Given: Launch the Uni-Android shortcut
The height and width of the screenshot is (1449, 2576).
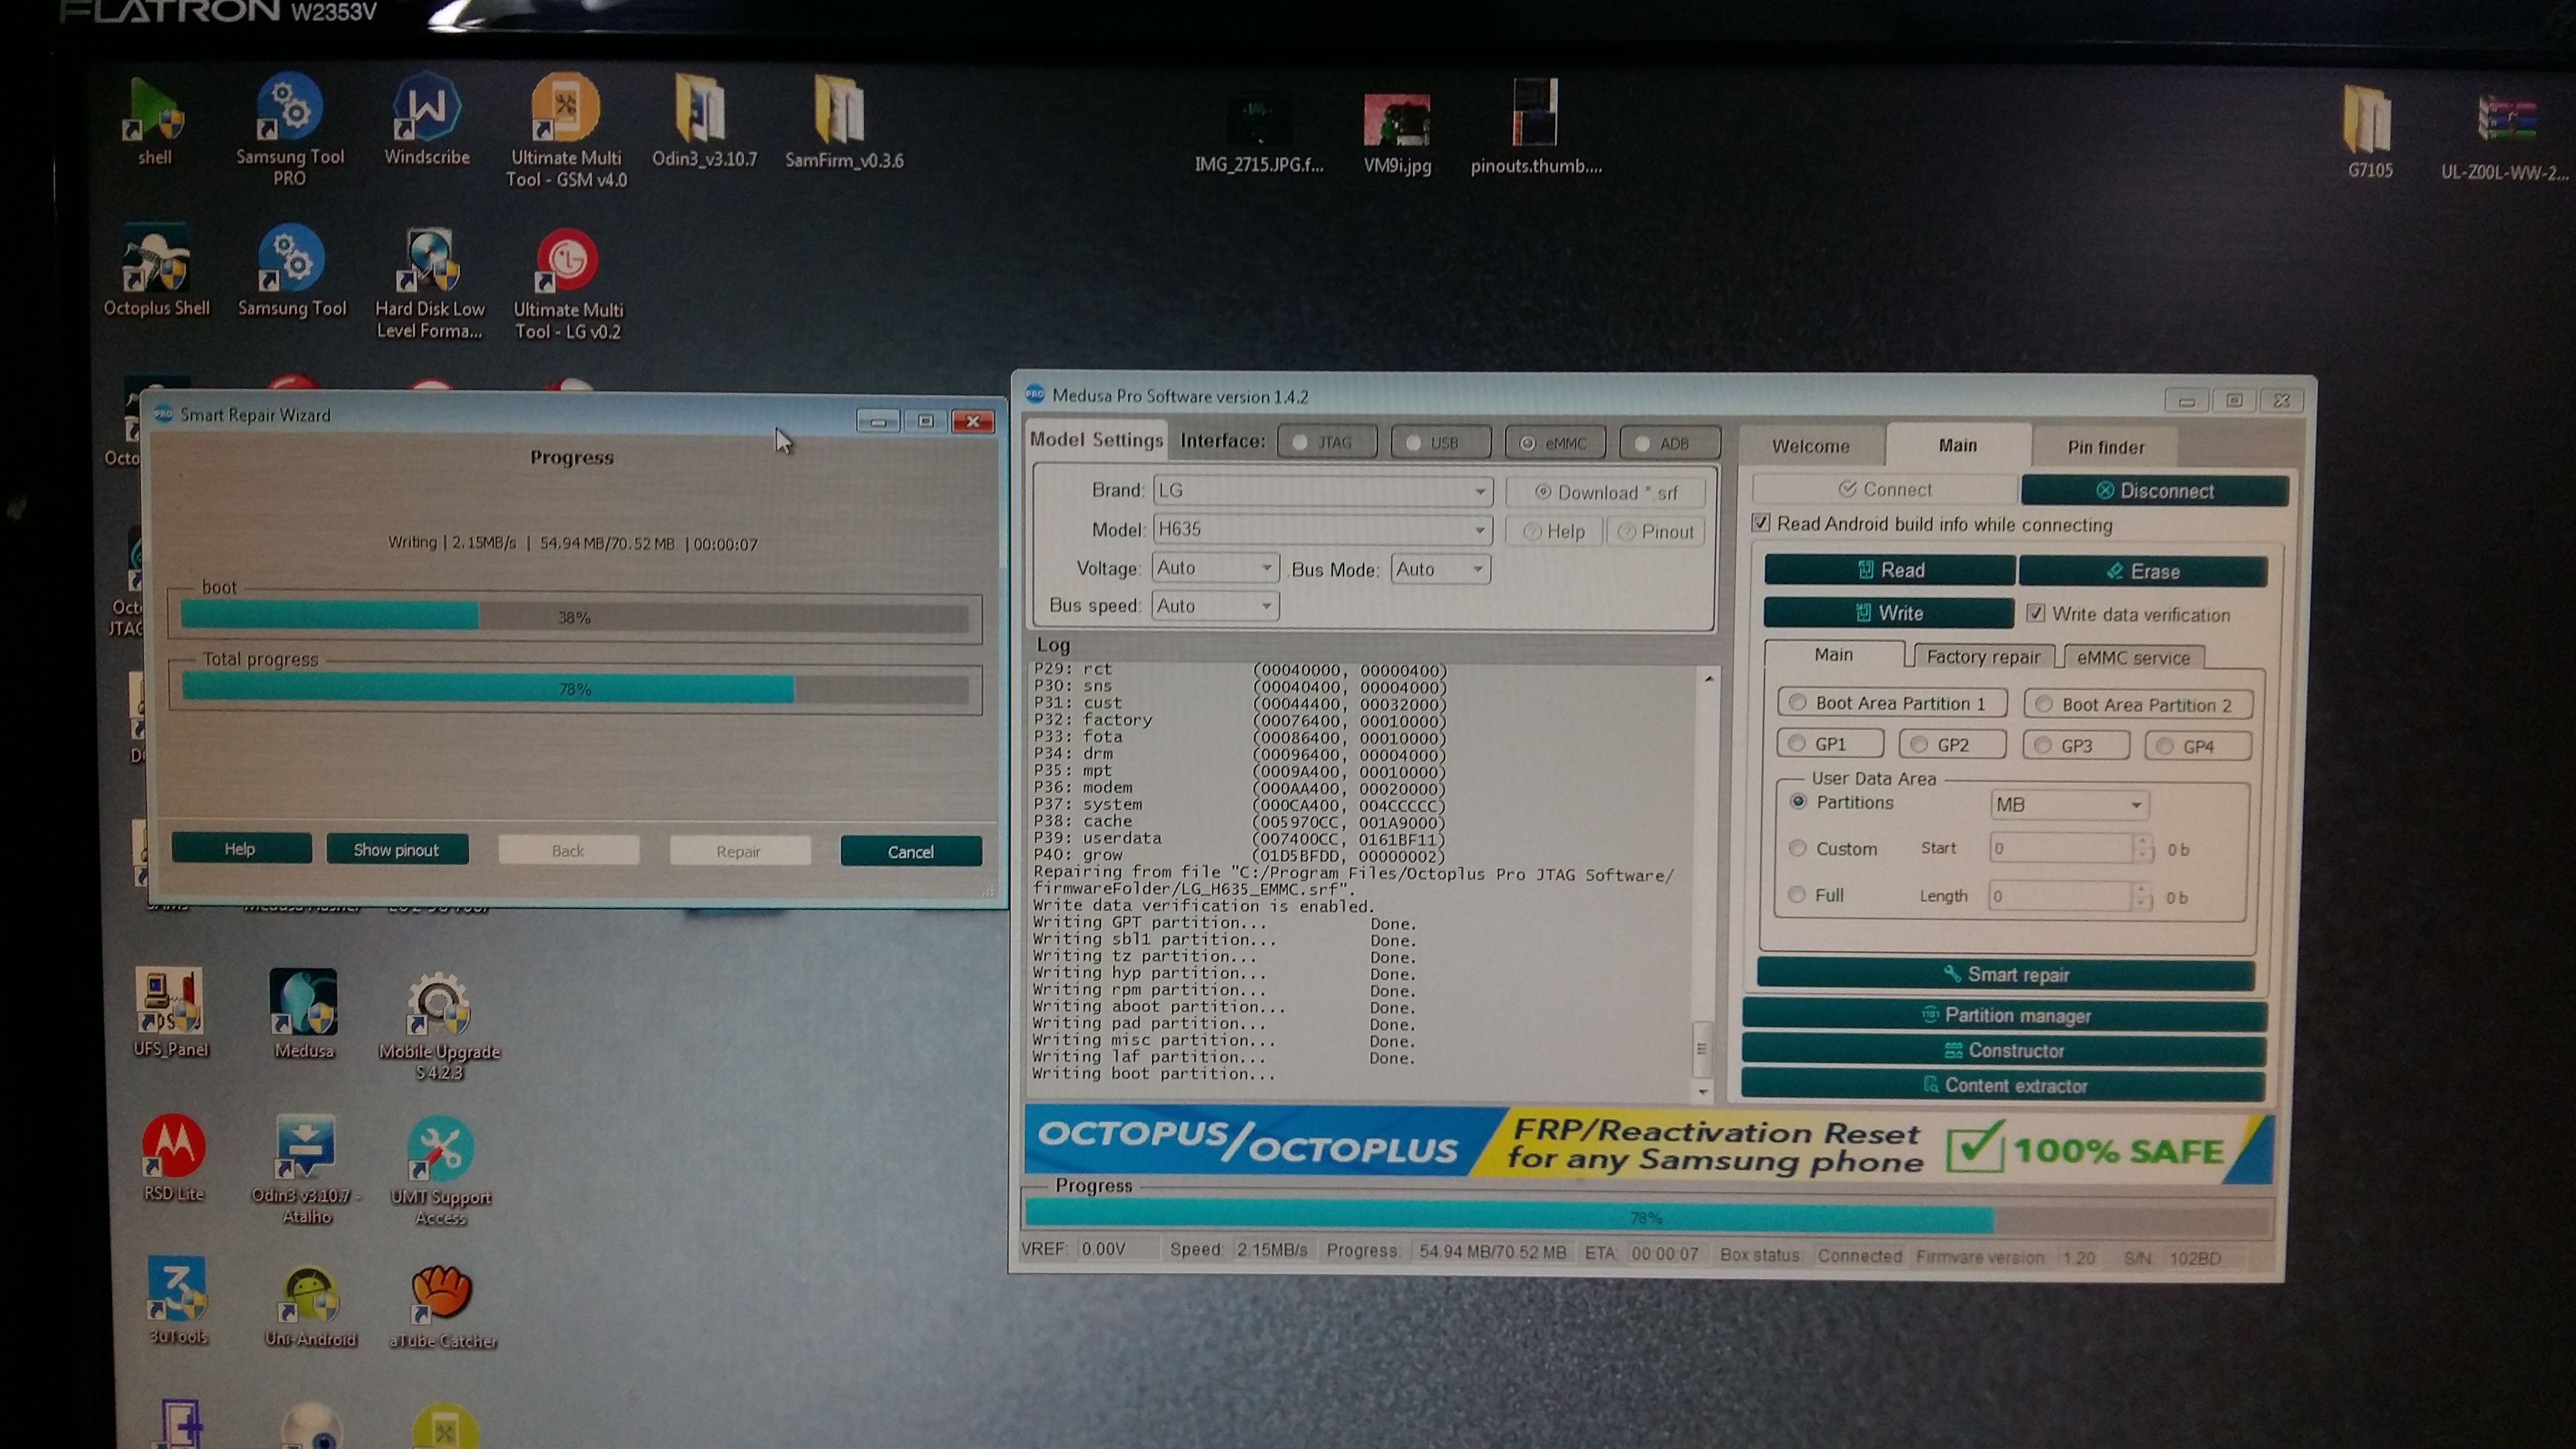Looking at the screenshot, I should click(x=311, y=1305).
